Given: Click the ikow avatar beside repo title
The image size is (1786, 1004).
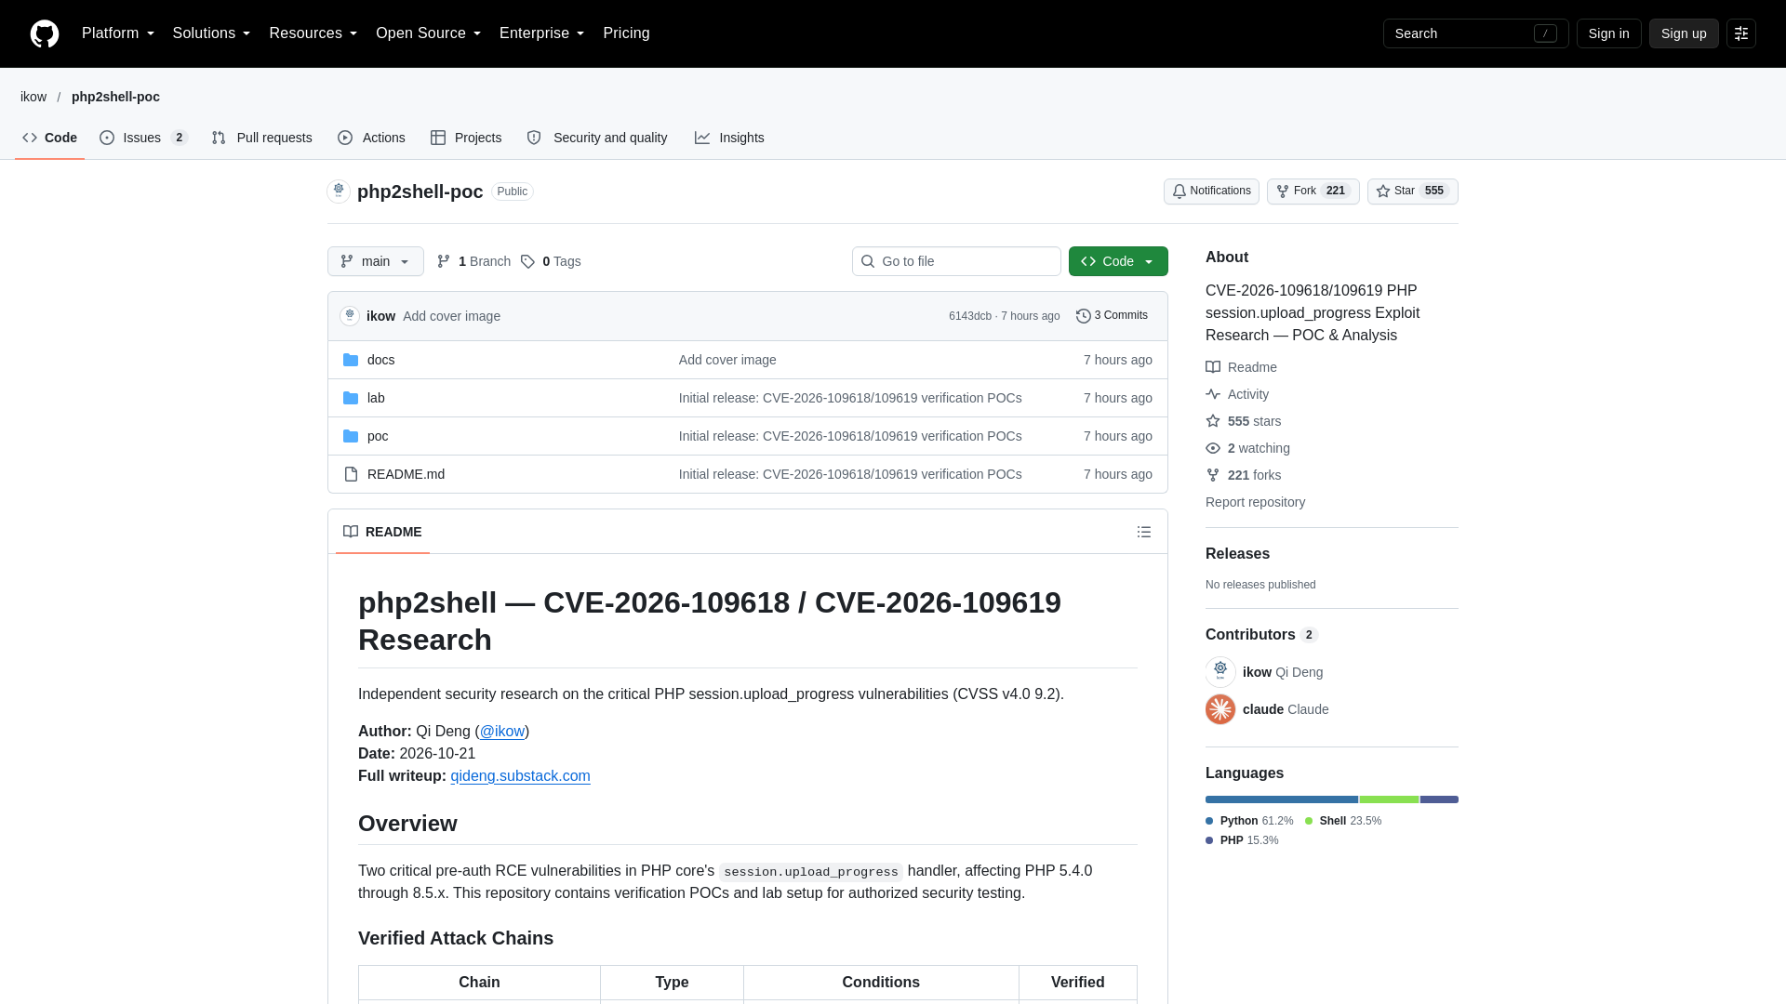Looking at the screenshot, I should [x=339, y=191].
